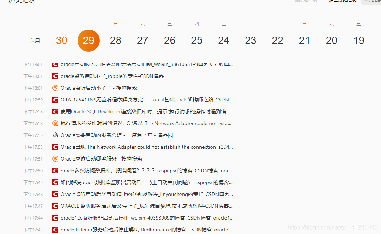Open 'oracle监听启动不了_robbie的专栏' history entry
The height and width of the screenshot is (234, 381).
pyautogui.click(x=112, y=76)
